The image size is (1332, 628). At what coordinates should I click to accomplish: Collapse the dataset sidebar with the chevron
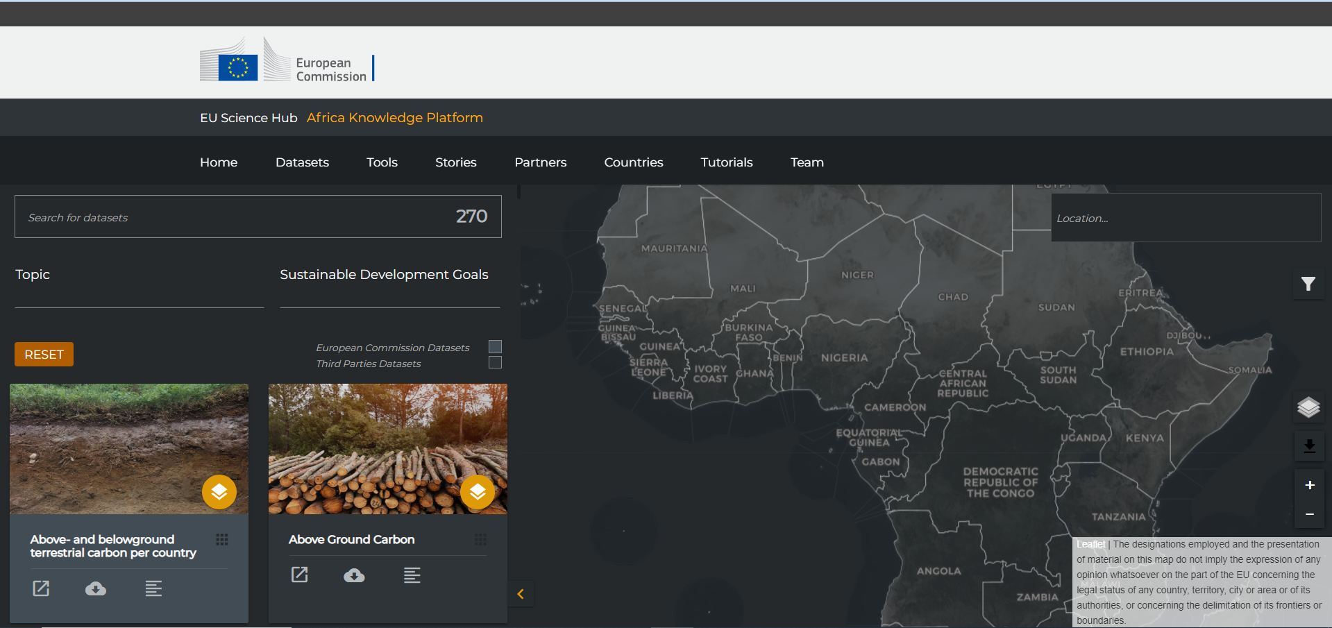coord(520,593)
